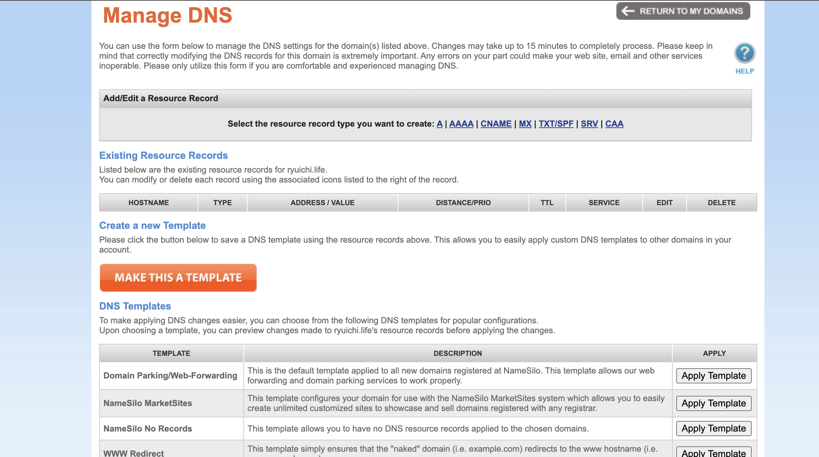Apply the WWW Redirect template
819x457 pixels.
pyautogui.click(x=713, y=452)
